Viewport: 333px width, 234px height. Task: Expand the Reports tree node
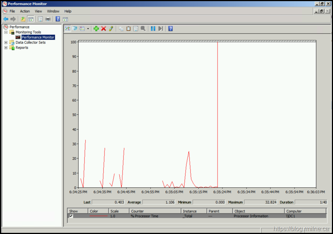point(6,48)
